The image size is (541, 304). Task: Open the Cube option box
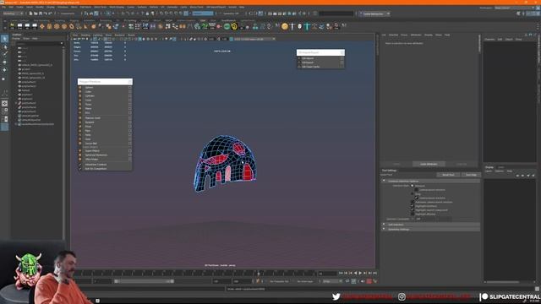(129, 92)
